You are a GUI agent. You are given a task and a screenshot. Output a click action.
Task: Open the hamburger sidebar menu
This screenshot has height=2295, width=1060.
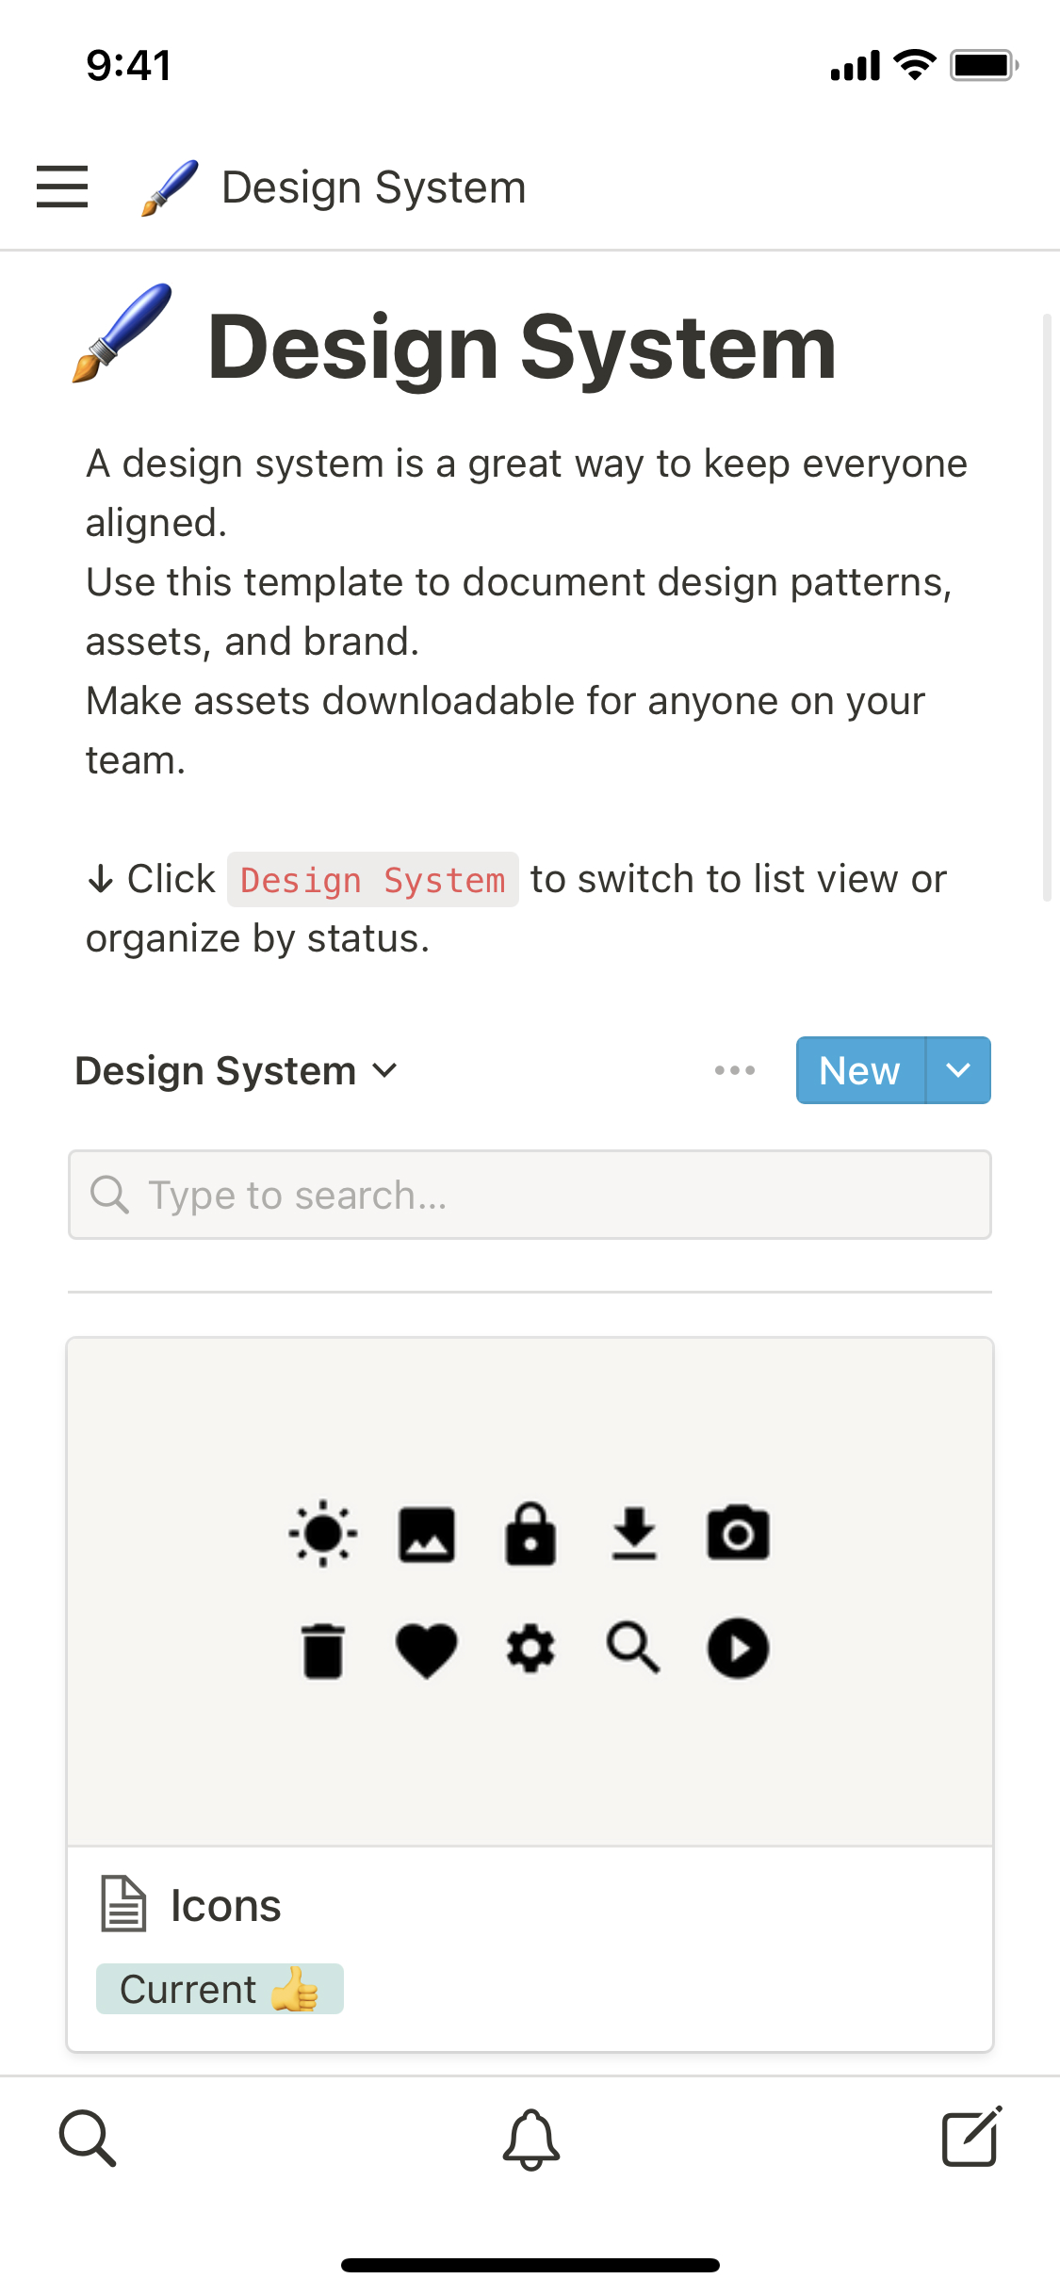62,187
